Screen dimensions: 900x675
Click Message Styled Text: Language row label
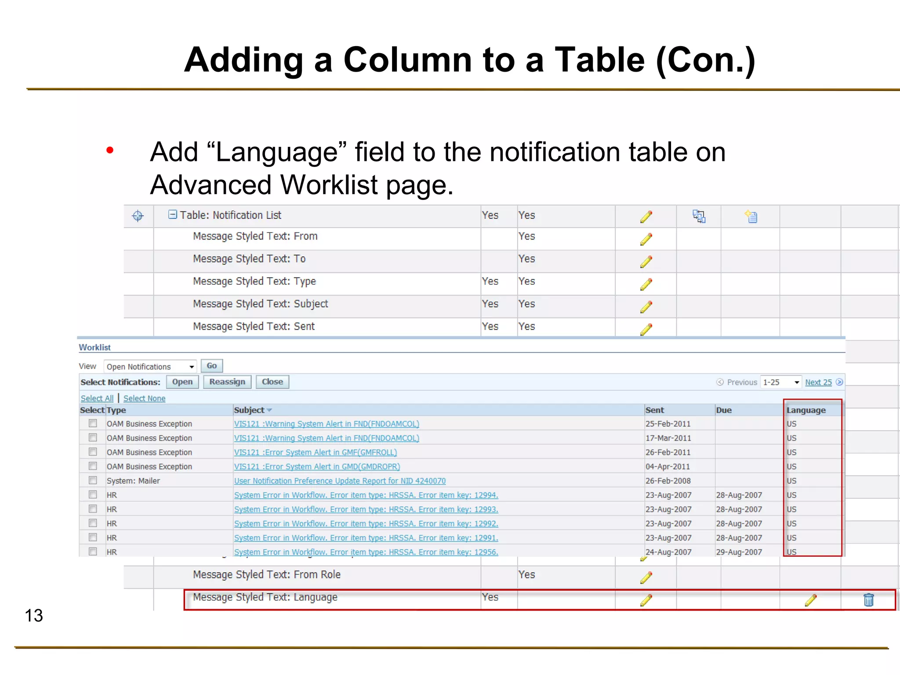(x=265, y=597)
